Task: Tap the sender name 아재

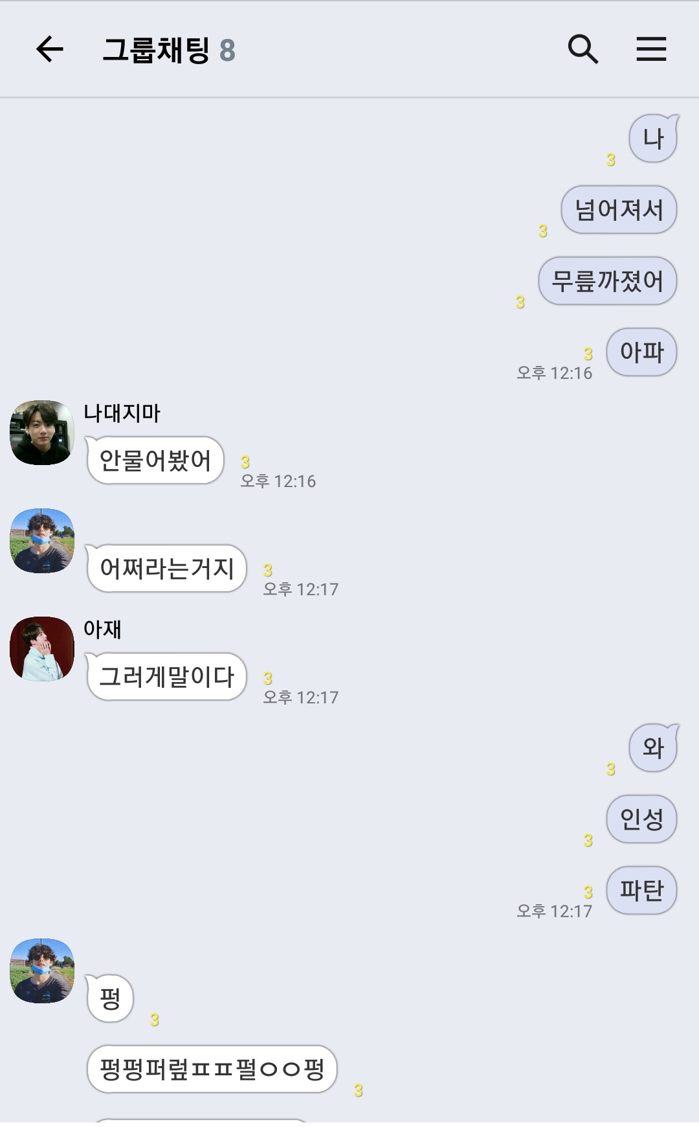Action: tap(102, 629)
